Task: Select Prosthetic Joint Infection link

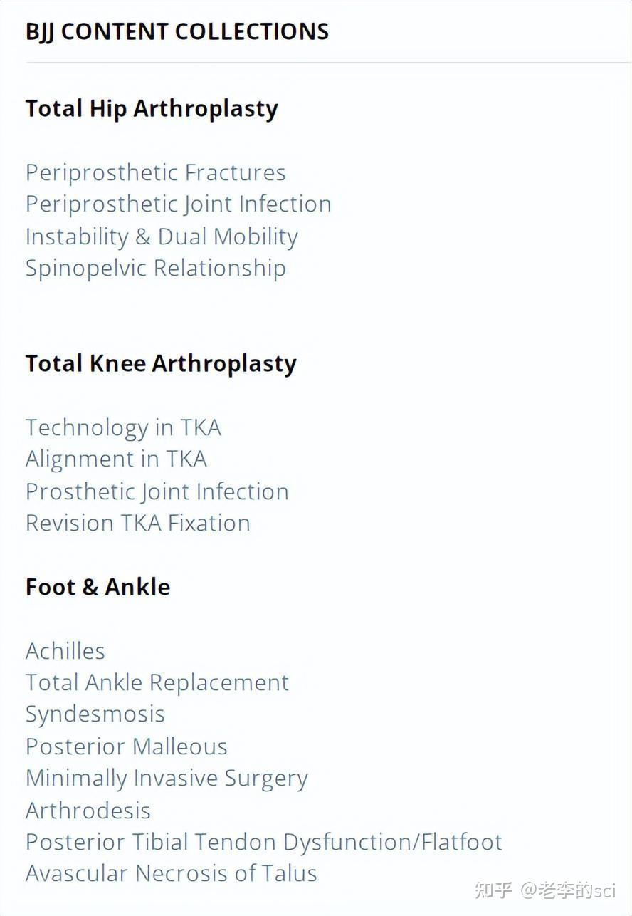Action: click(157, 491)
